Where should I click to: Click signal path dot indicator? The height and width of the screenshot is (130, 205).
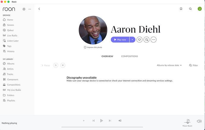pyautogui.click(x=84, y=120)
